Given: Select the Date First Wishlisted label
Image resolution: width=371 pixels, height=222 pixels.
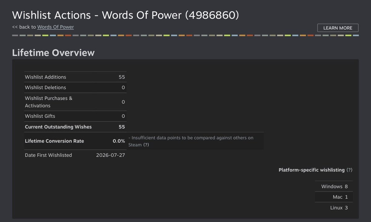Looking at the screenshot, I should (48, 155).
